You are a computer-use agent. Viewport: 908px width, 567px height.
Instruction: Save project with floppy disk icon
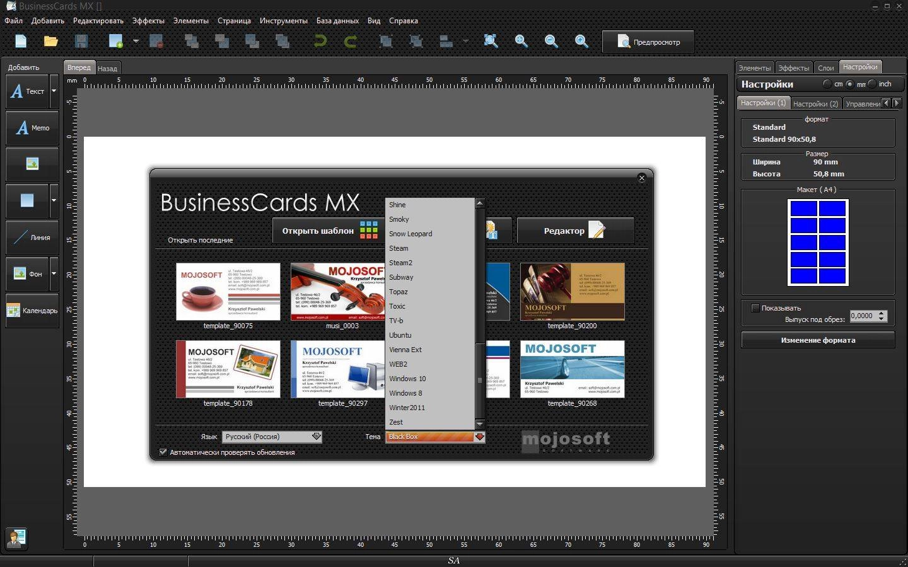(x=81, y=42)
